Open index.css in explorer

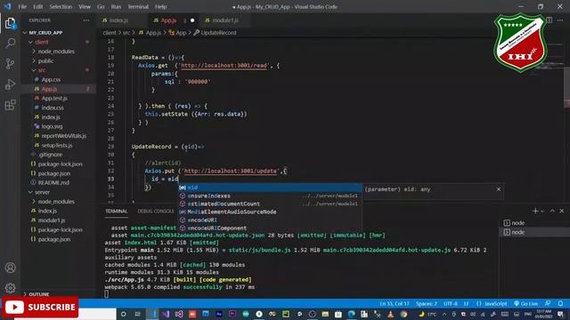click(x=53, y=108)
